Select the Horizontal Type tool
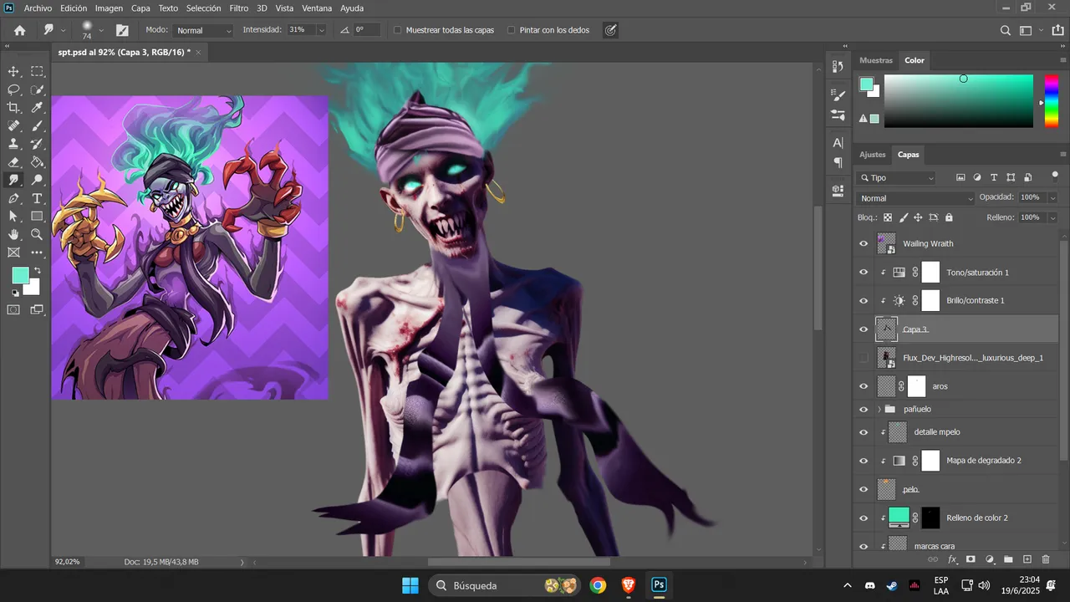The width and height of the screenshot is (1070, 602). pyautogui.click(x=38, y=198)
